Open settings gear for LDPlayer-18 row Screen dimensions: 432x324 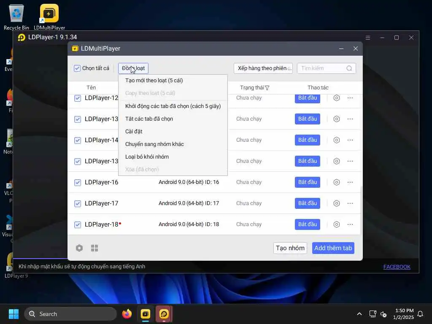[336, 224]
